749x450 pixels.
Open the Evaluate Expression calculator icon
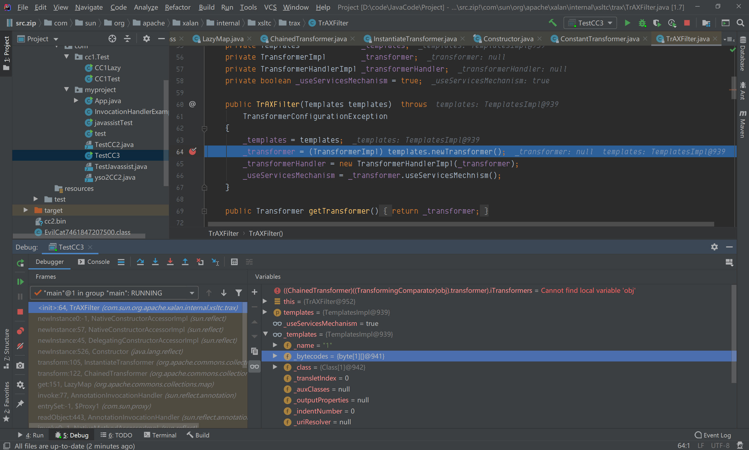click(x=234, y=262)
